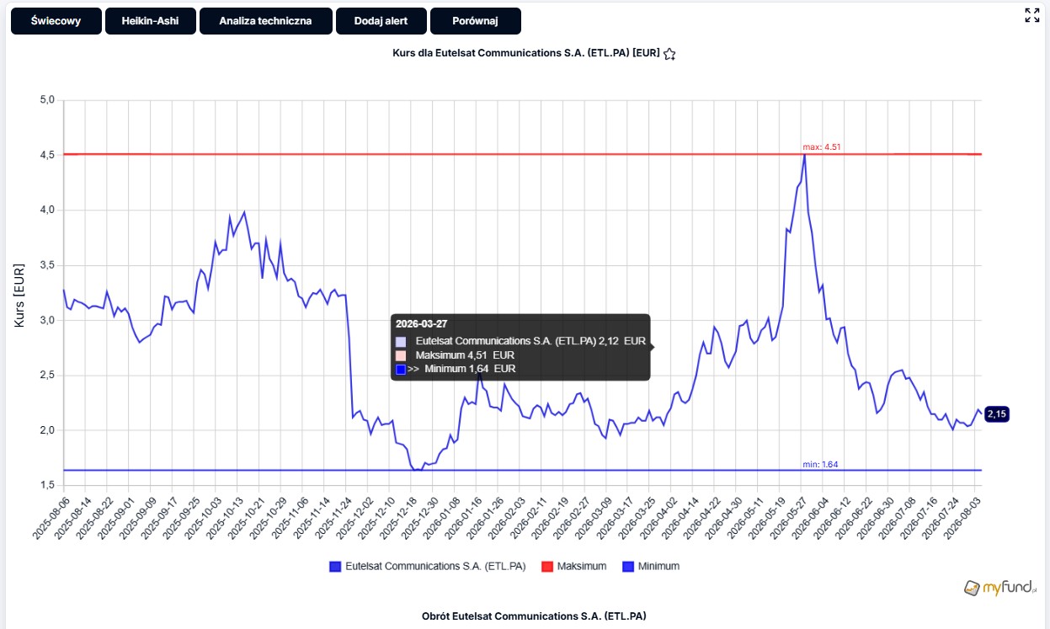The image size is (1050, 629).
Task: Expand the chart to fullscreen
Action: coord(1032,15)
